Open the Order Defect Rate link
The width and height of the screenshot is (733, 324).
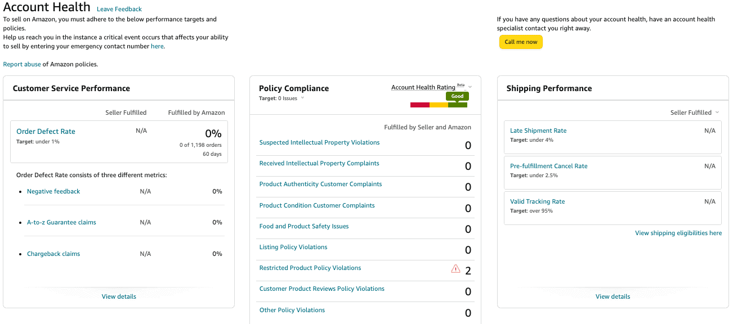point(46,132)
